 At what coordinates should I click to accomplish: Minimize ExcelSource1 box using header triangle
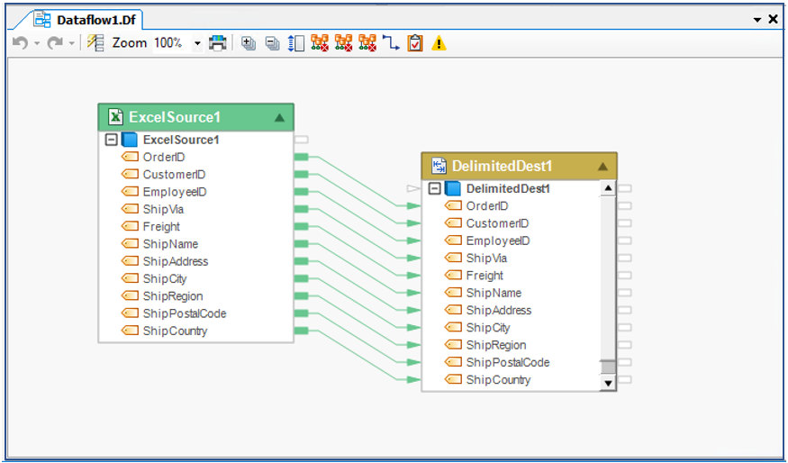[x=279, y=117]
